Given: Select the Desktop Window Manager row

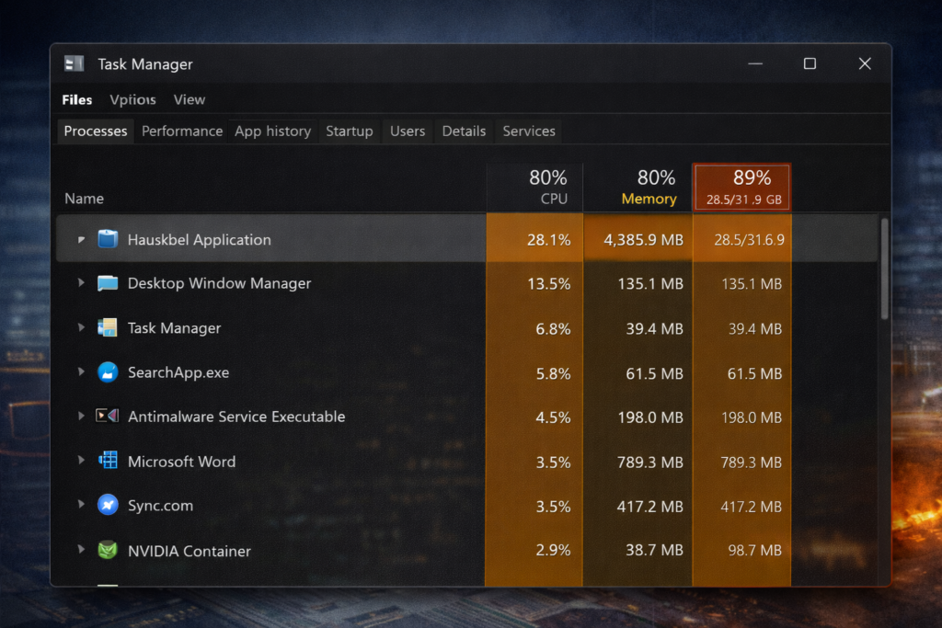Looking at the screenshot, I should 276,283.
